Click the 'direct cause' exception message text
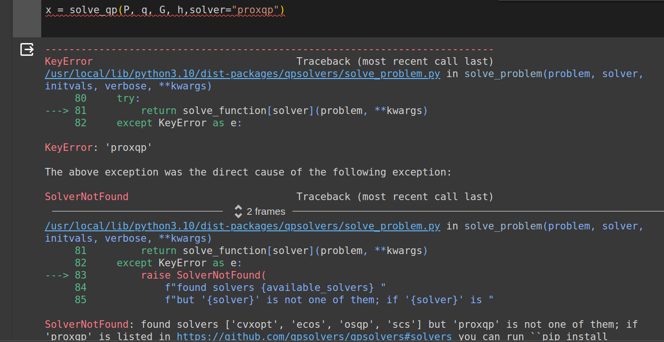This screenshot has width=664, height=342. tap(248, 172)
